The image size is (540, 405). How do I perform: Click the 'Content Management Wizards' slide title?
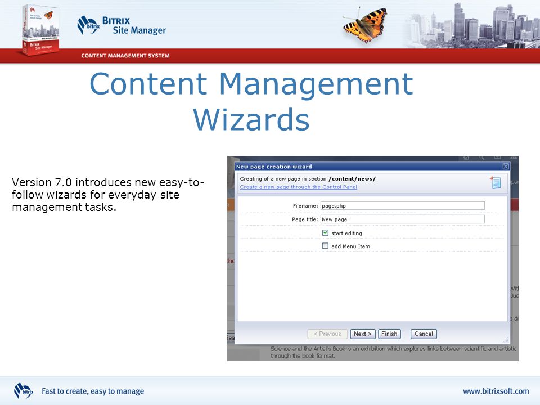click(x=251, y=101)
